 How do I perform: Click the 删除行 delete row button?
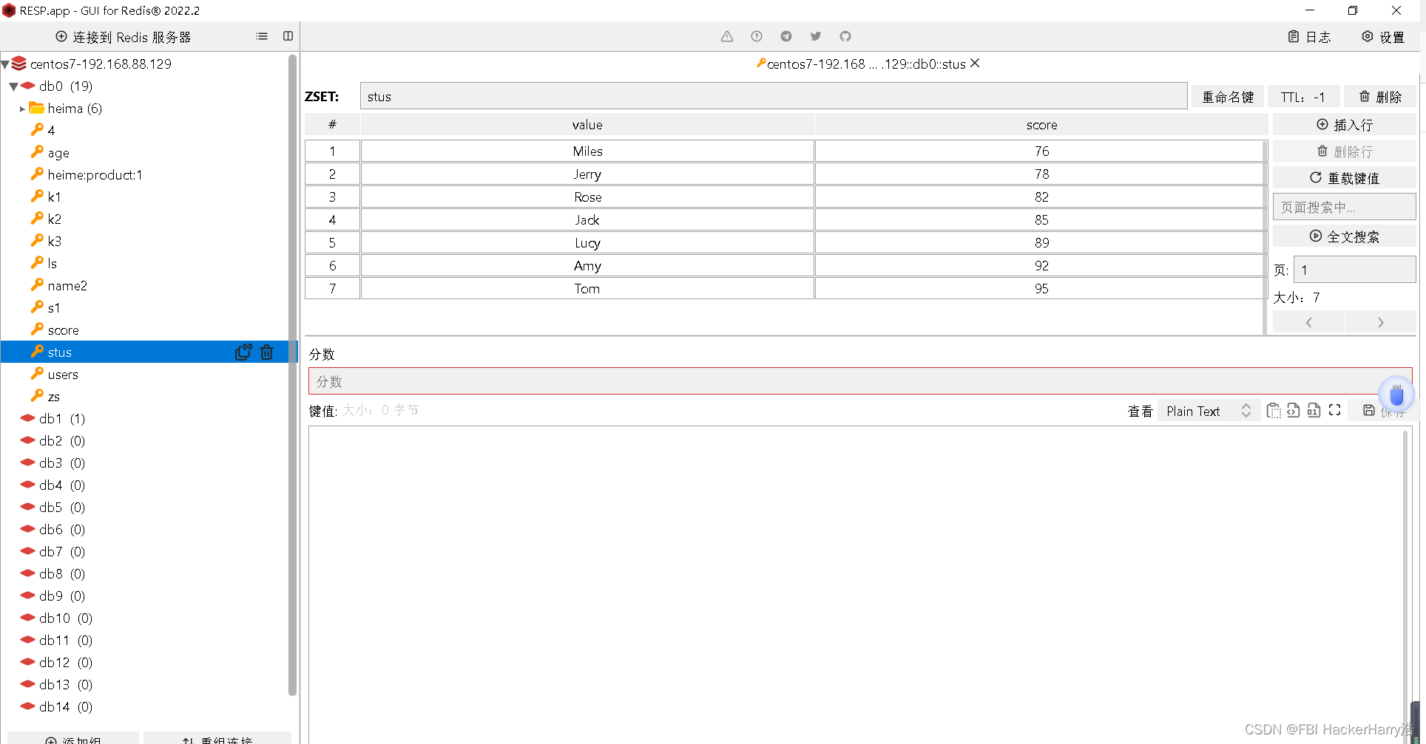tap(1344, 151)
